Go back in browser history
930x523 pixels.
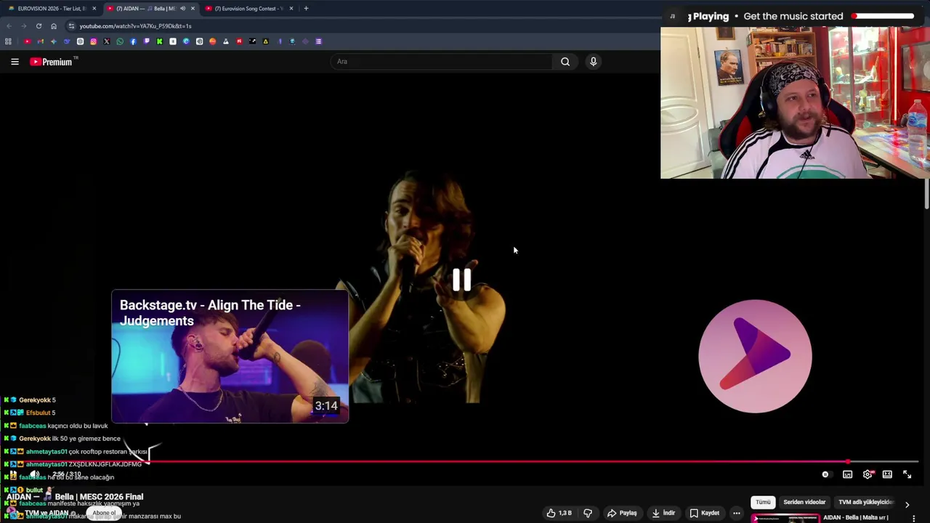(9, 25)
